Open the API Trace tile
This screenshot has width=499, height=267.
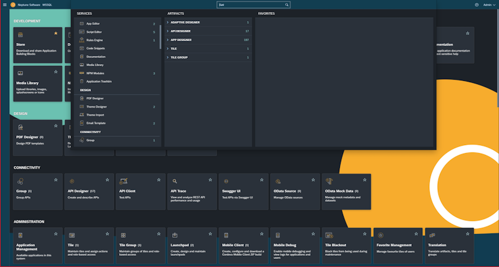click(192, 192)
